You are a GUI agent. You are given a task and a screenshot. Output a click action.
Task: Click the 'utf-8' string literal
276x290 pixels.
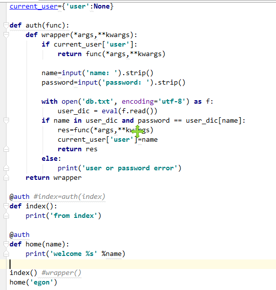click(171, 102)
